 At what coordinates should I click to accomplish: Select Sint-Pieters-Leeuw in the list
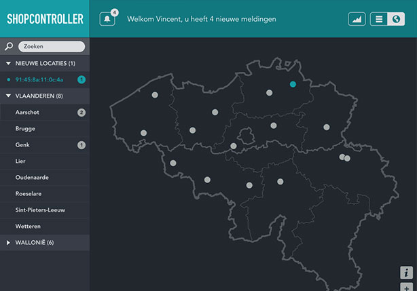coord(45,210)
